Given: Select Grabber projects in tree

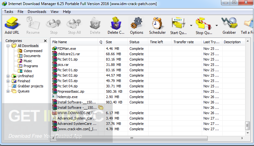Looking at the screenshot, I should (31, 86).
